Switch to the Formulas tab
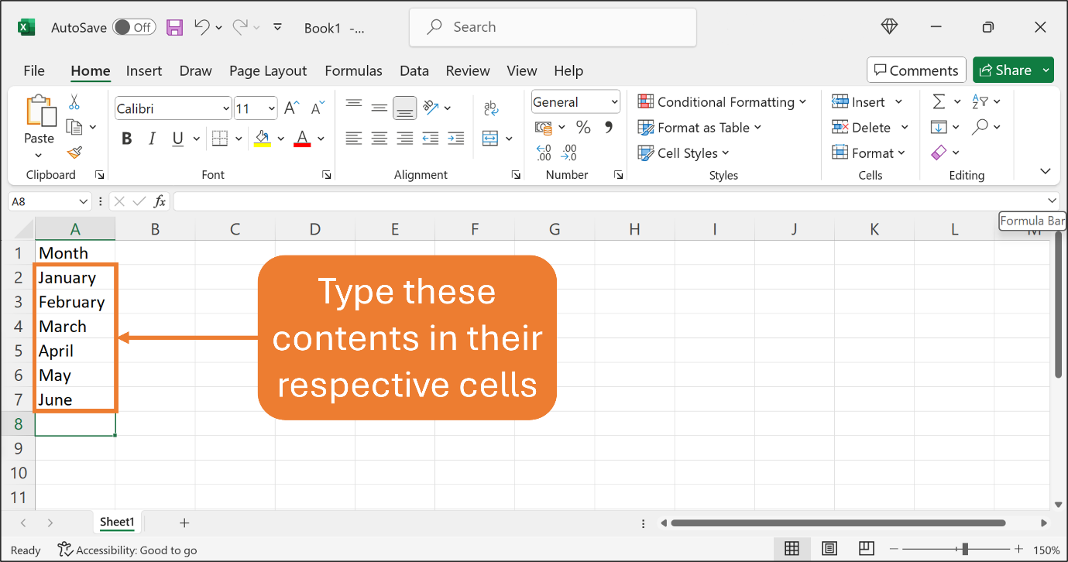The width and height of the screenshot is (1068, 562). click(353, 70)
